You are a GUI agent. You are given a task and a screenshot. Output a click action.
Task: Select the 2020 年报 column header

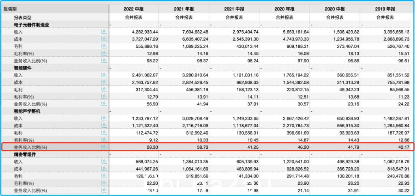click(284, 9)
